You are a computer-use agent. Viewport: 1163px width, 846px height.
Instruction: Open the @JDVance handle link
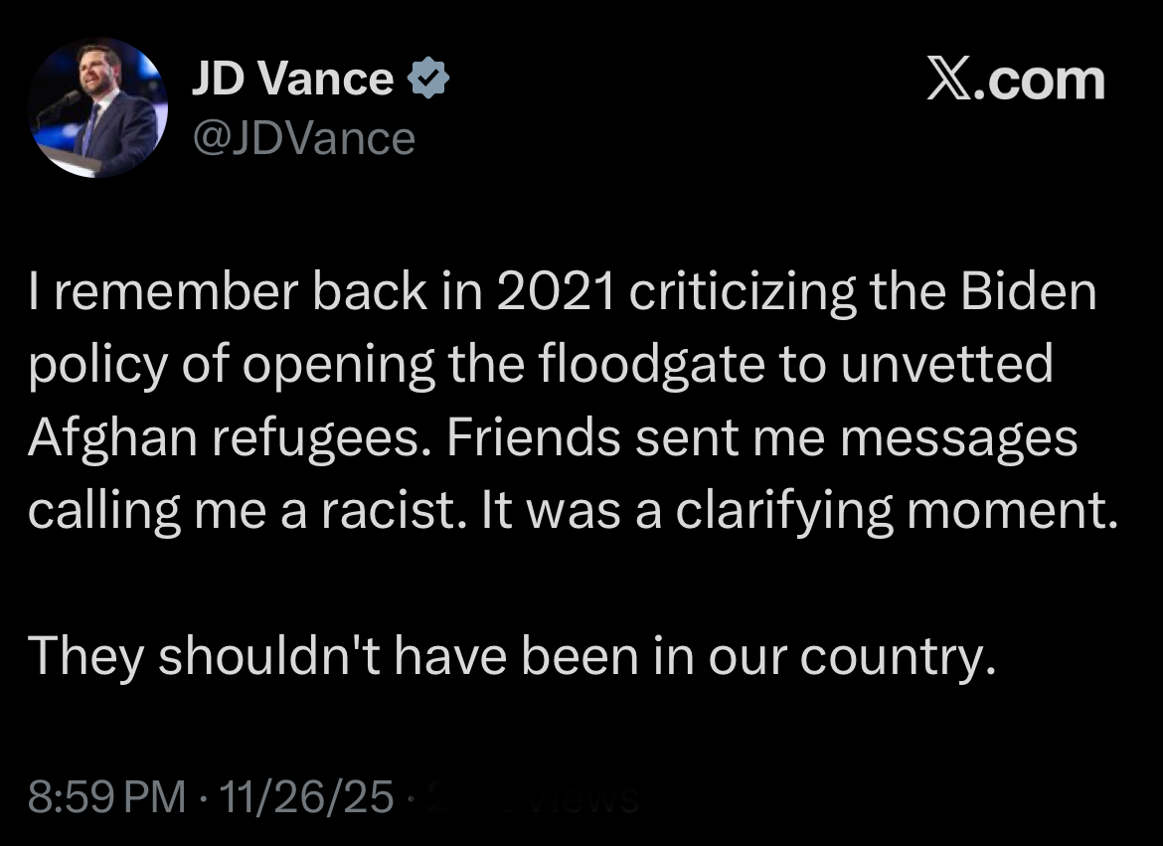coord(303,138)
